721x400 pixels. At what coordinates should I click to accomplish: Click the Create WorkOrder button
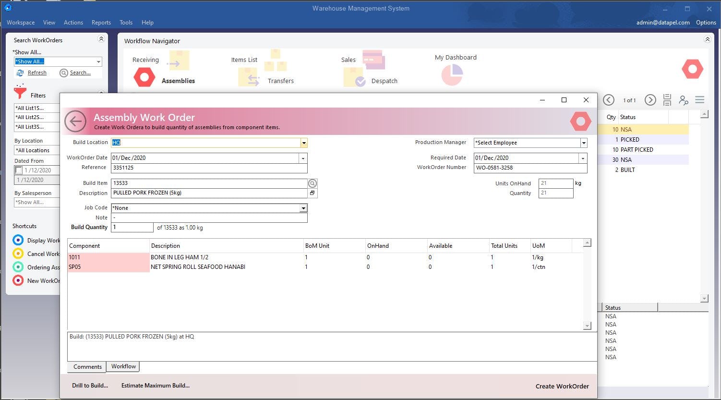tap(562, 386)
